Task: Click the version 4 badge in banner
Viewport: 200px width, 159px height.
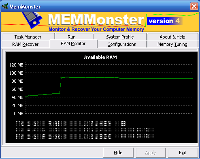Action: 164,21
